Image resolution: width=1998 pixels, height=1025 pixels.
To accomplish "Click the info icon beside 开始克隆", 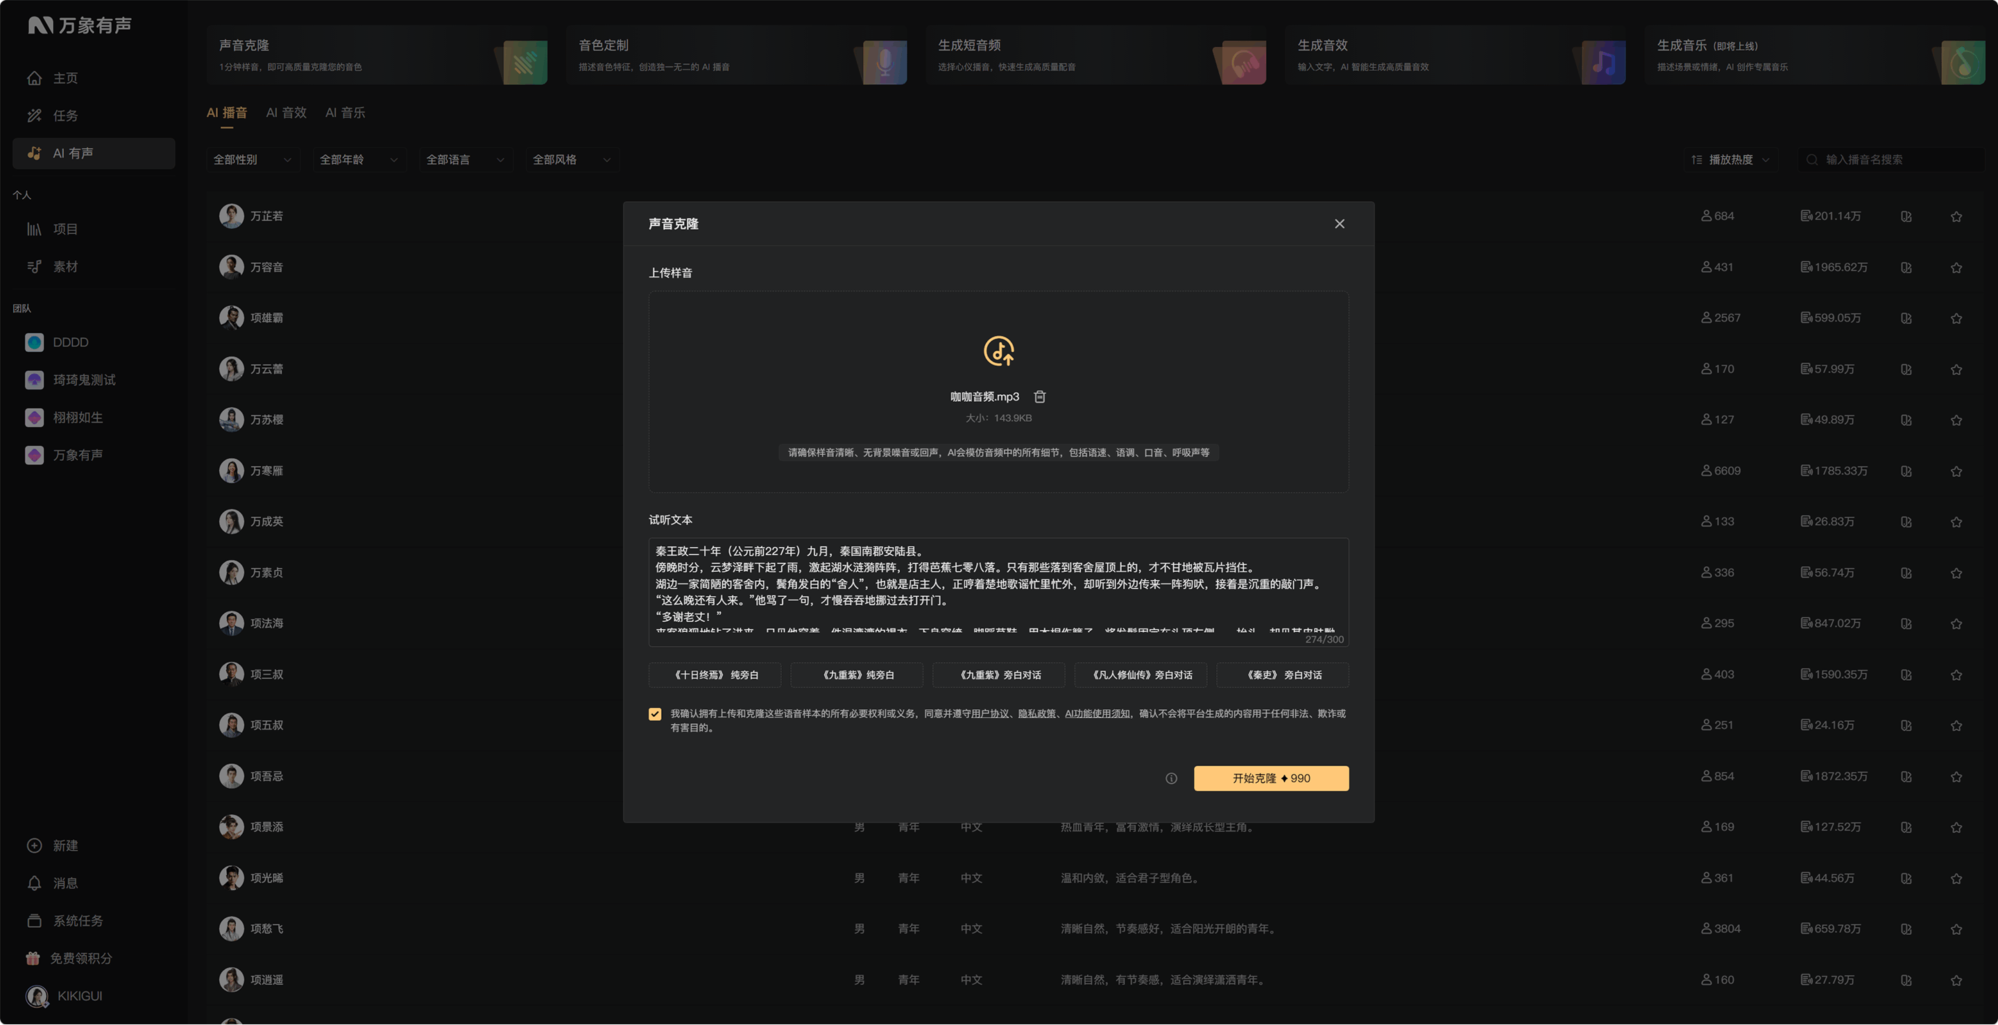I will 1171,778.
